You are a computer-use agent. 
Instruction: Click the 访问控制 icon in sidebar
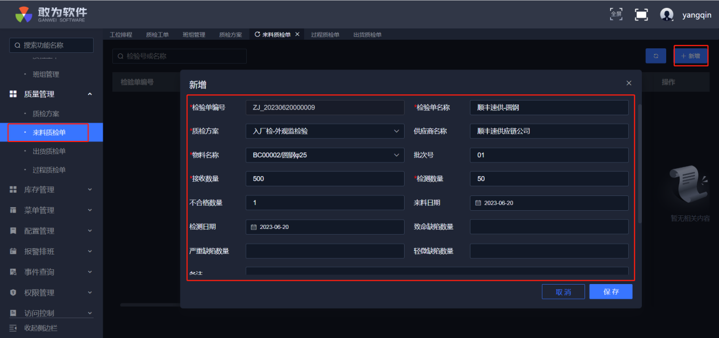[x=13, y=313]
